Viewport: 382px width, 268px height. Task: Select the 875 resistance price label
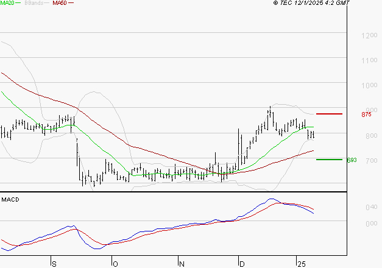tap(366, 115)
